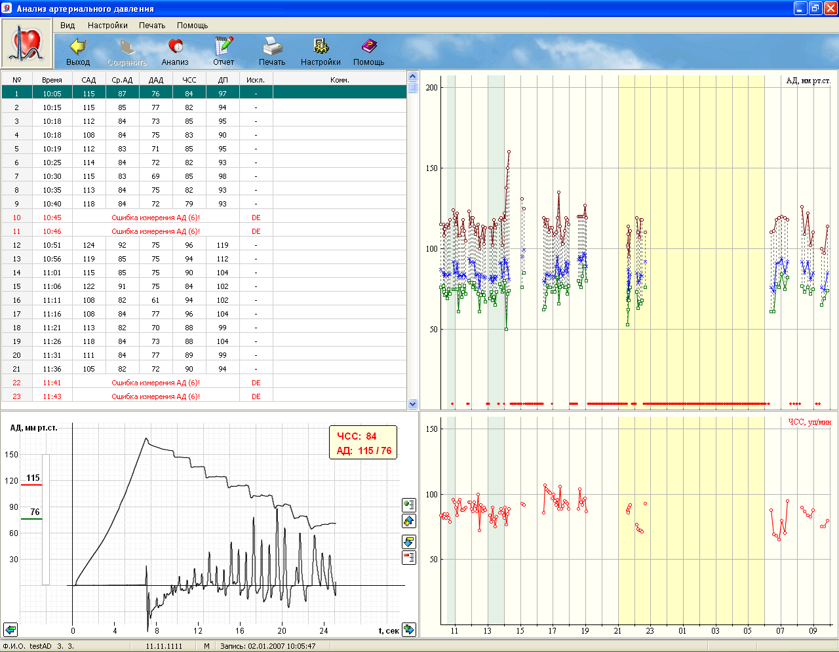
Task: Click the application icon in the title bar
Action: coord(7,9)
